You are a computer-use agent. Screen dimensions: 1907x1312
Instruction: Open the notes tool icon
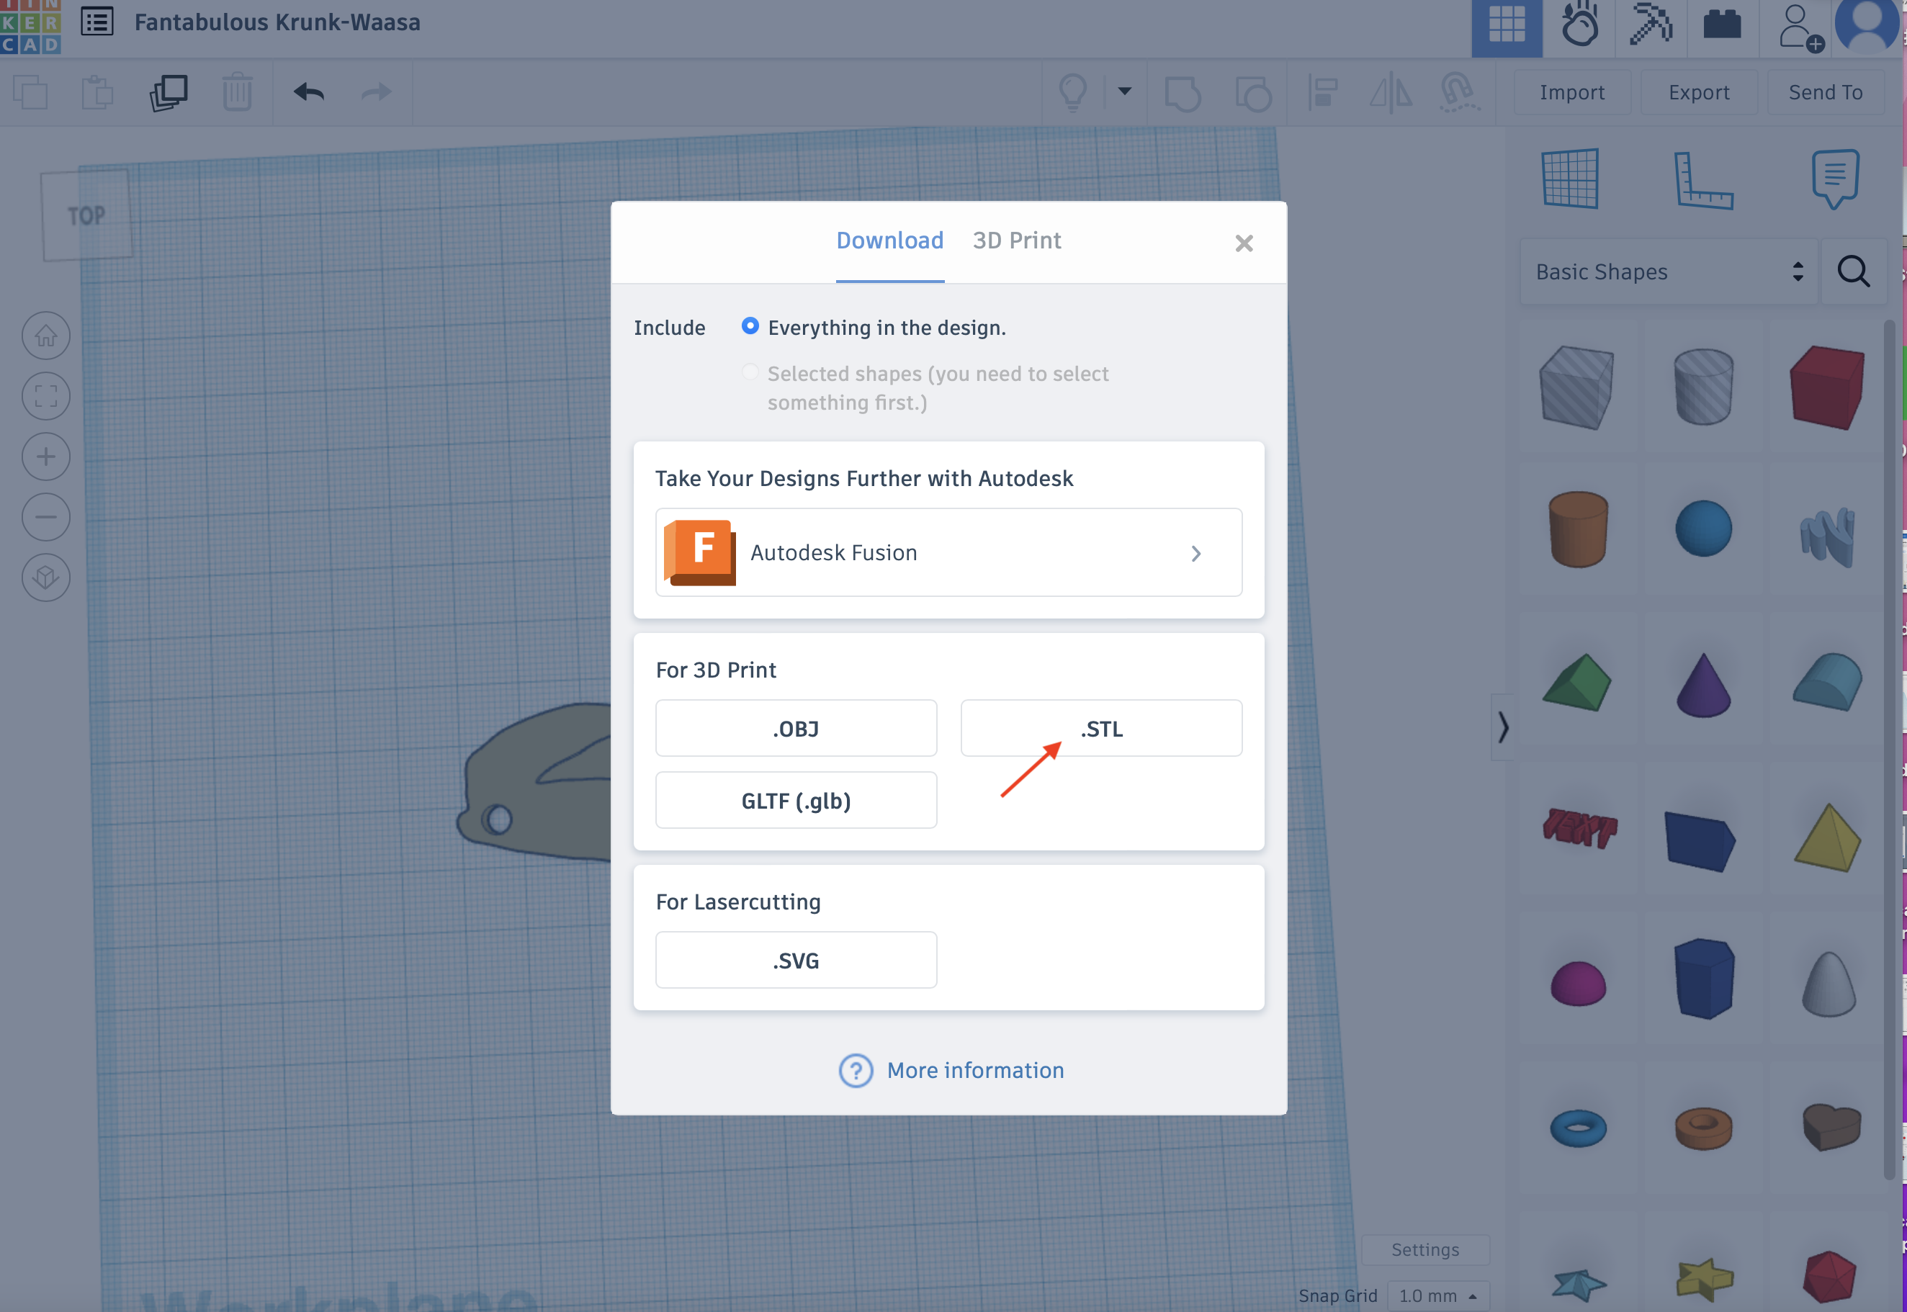[x=1835, y=178]
